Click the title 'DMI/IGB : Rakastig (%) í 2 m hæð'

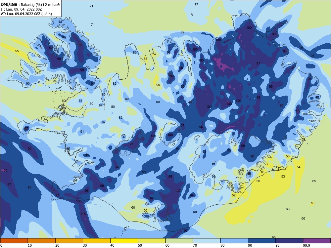click(30, 5)
